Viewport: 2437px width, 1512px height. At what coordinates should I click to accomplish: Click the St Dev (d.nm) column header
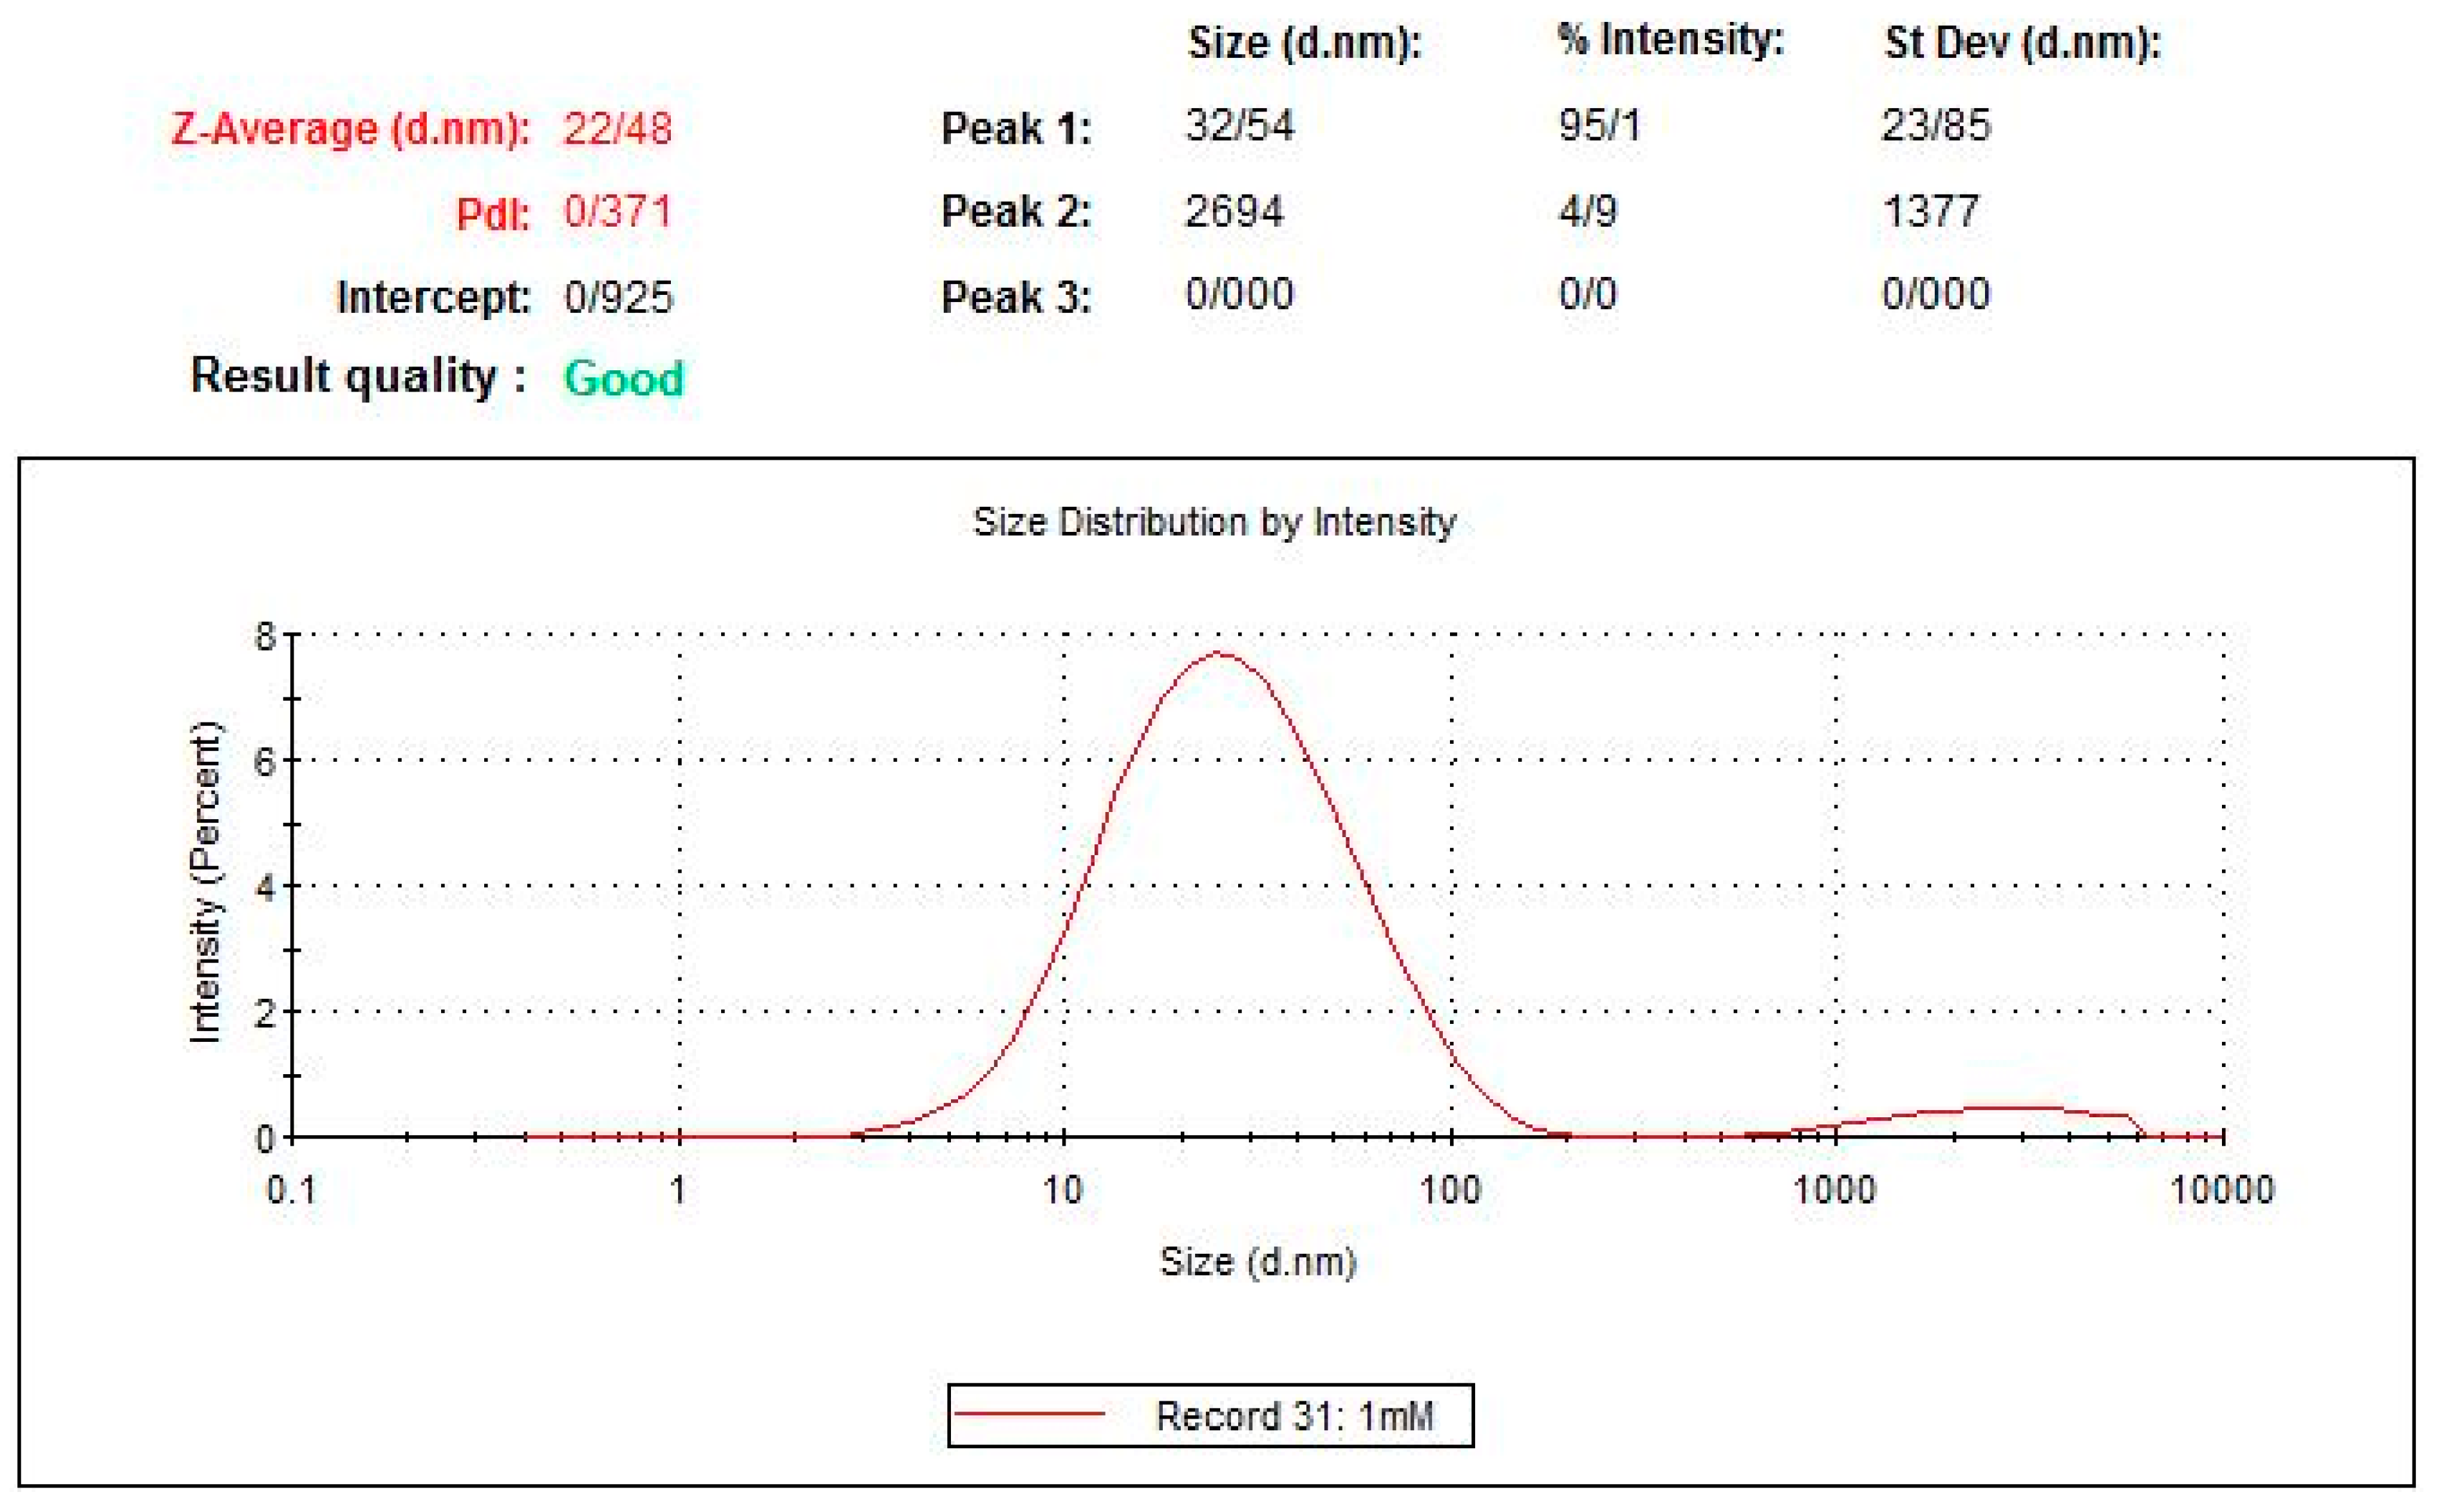(x=2022, y=43)
